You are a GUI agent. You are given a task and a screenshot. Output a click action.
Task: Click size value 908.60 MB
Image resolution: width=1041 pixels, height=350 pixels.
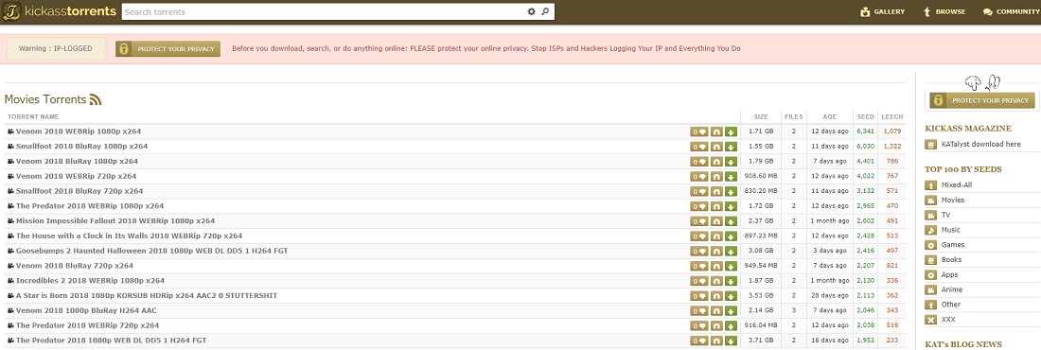[x=761, y=176]
